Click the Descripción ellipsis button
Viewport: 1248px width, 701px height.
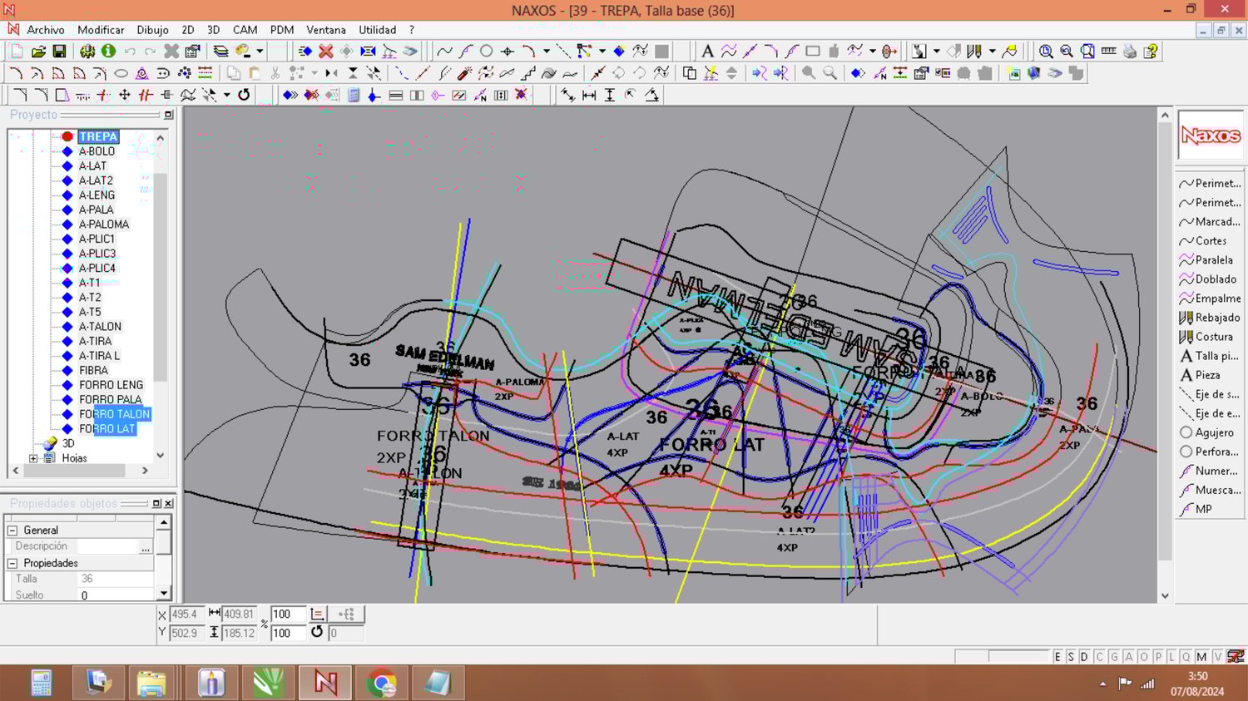(x=146, y=546)
